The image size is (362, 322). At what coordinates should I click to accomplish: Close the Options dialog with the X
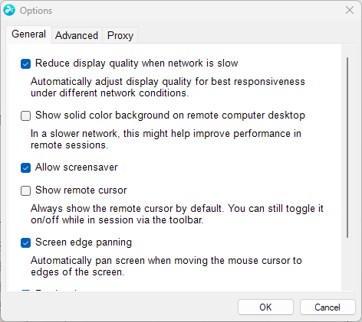point(350,10)
